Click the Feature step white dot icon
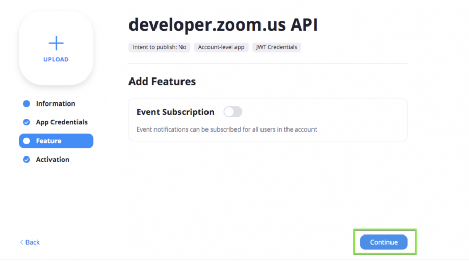 pyautogui.click(x=27, y=141)
